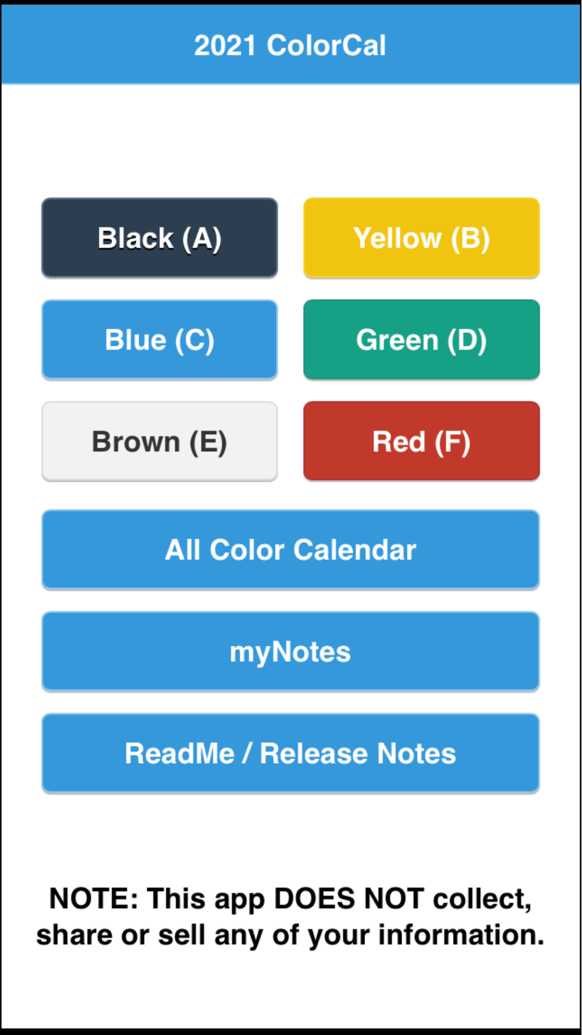Choose the Green (D) button
Screen dimensions: 582x1035
point(421,340)
